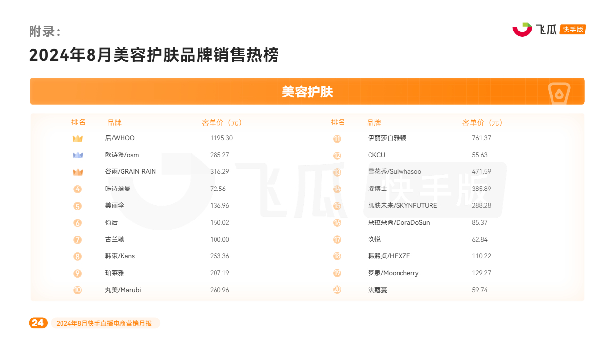Click rank 8 badge beside 韩束/Kans
Image resolution: width=615 pixels, height=346 pixels.
pos(78,256)
